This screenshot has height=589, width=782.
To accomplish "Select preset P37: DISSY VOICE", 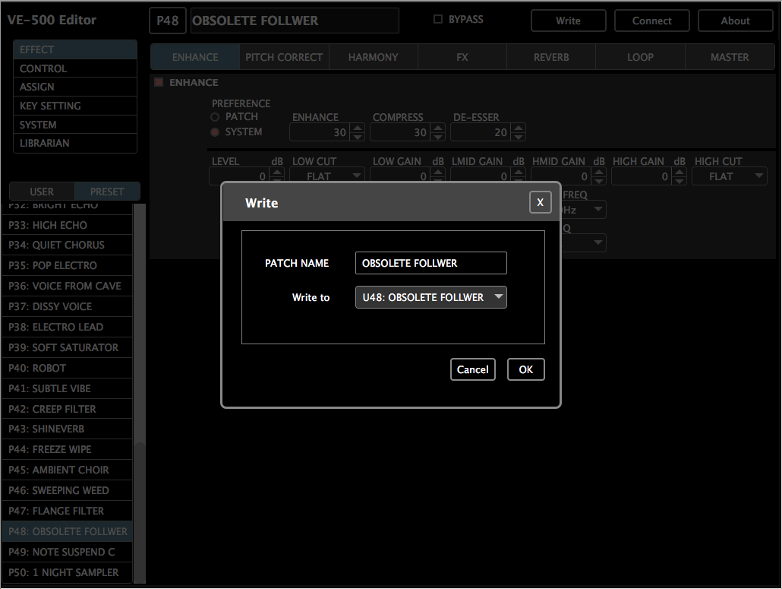I will 68,306.
